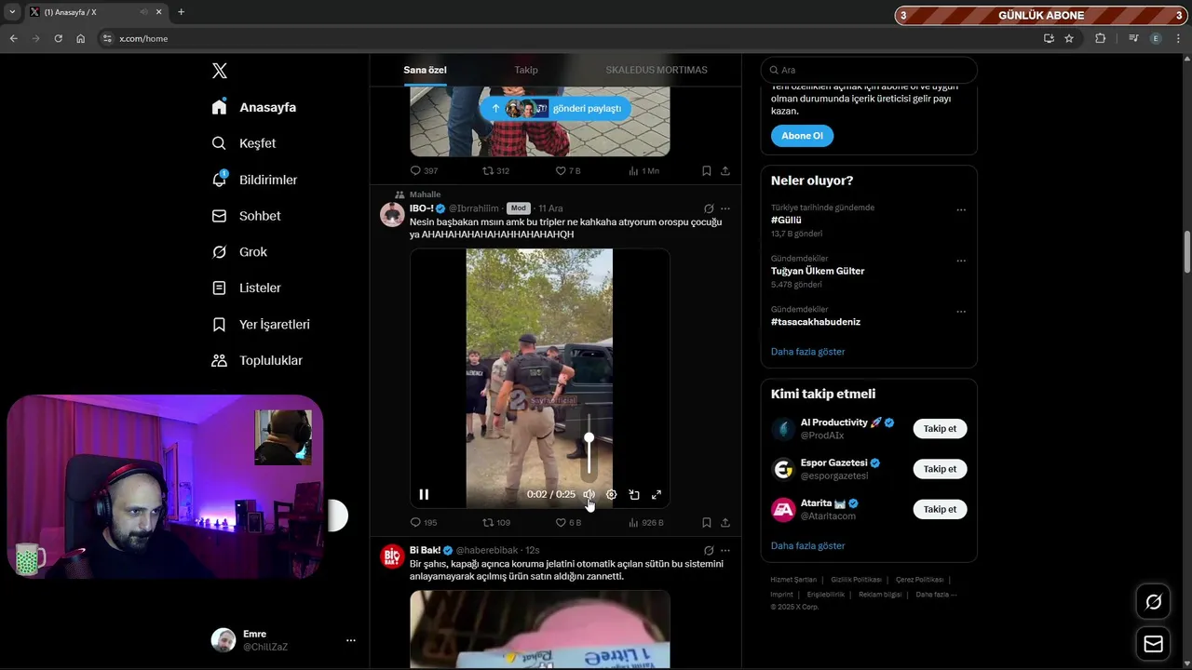Pause the playing video
This screenshot has height=670, width=1192.
[424, 495]
